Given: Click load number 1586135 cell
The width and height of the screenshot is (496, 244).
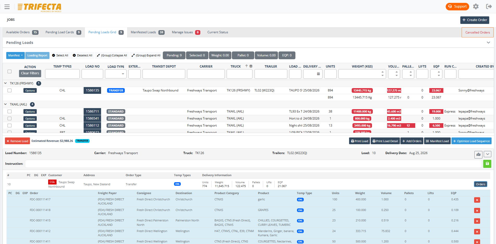Looking at the screenshot, I should [x=92, y=90].
